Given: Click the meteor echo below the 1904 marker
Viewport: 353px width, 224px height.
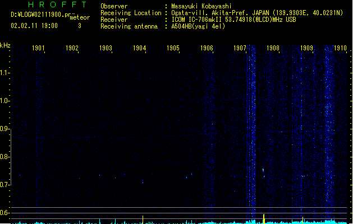Looking at the screenshot, I should coord(143,181).
